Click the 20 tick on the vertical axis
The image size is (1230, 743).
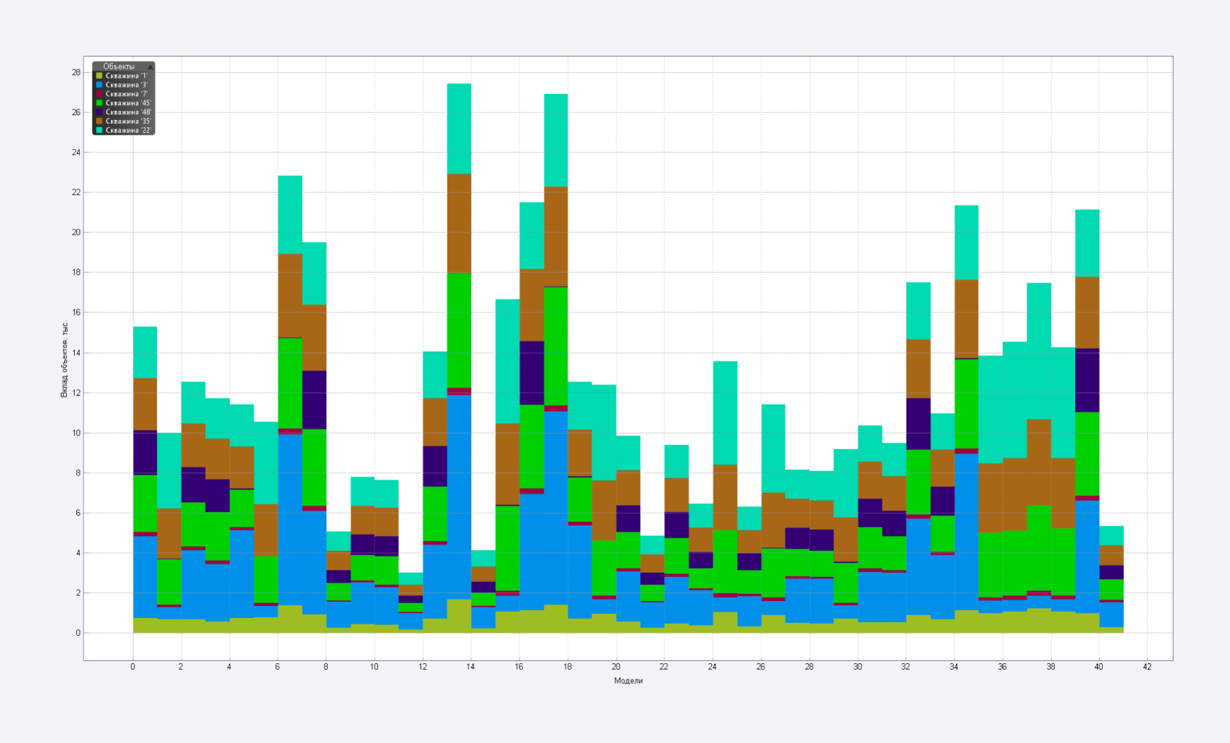[76, 232]
